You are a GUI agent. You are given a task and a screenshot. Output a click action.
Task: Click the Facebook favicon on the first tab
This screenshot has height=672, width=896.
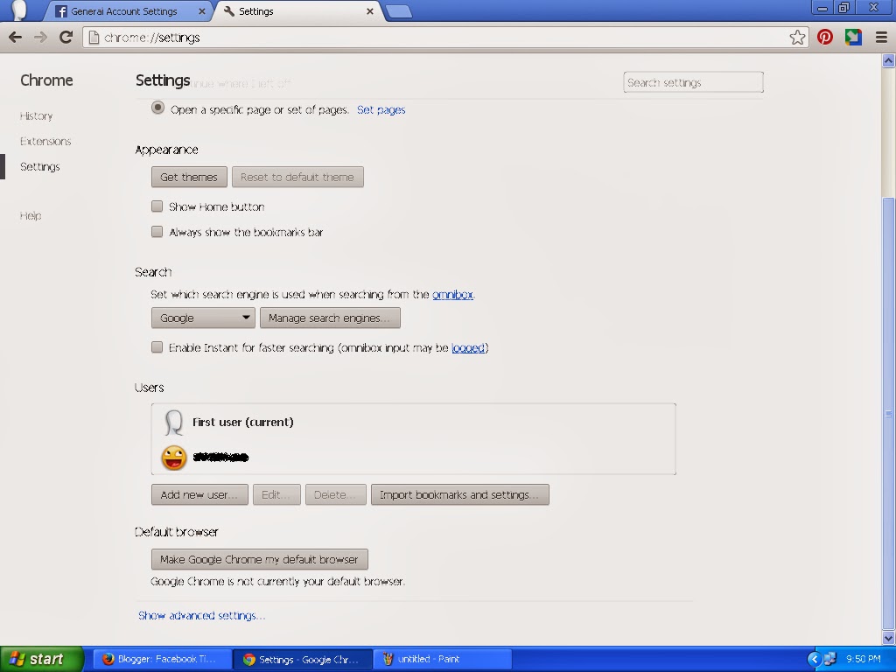click(x=61, y=11)
